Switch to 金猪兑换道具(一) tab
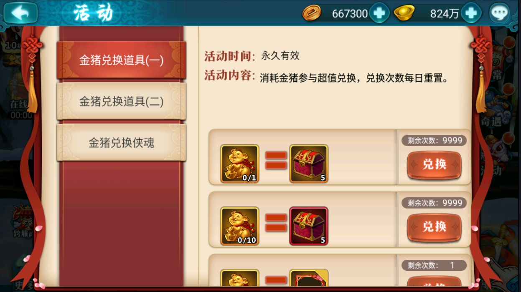 tap(122, 60)
